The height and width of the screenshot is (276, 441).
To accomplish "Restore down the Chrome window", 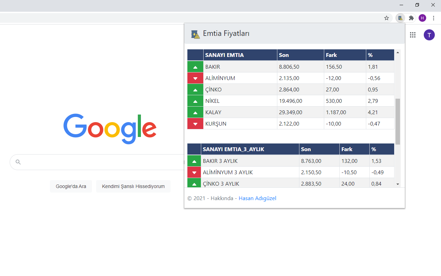I will tap(417, 5).
